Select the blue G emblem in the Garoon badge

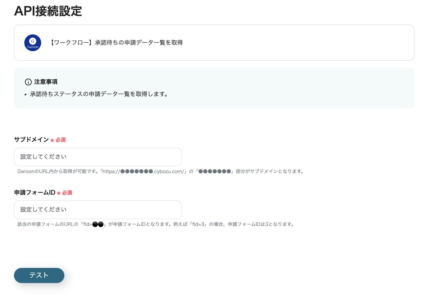tap(33, 41)
